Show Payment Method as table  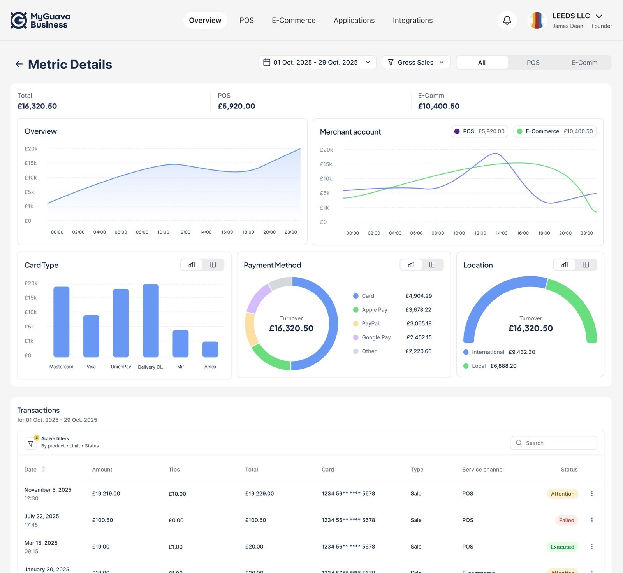point(432,265)
